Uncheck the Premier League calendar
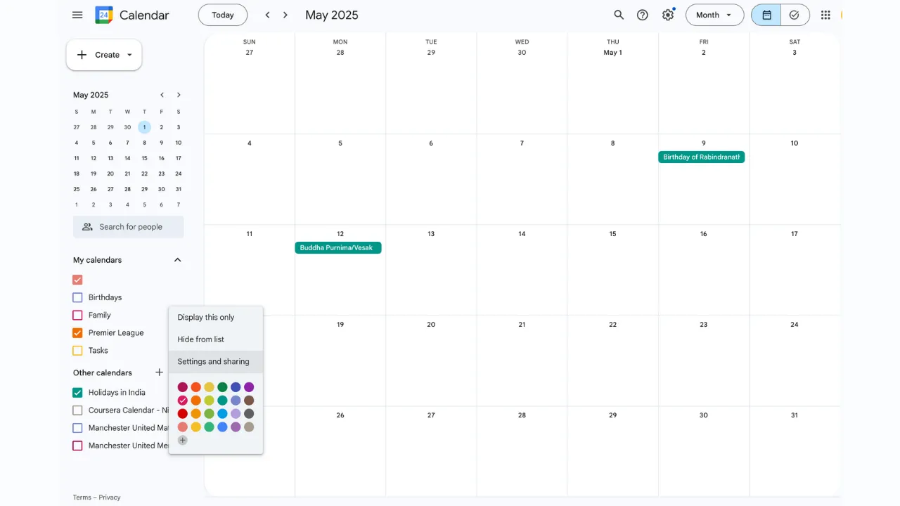Screen dimensions: 900x506 click(77, 333)
